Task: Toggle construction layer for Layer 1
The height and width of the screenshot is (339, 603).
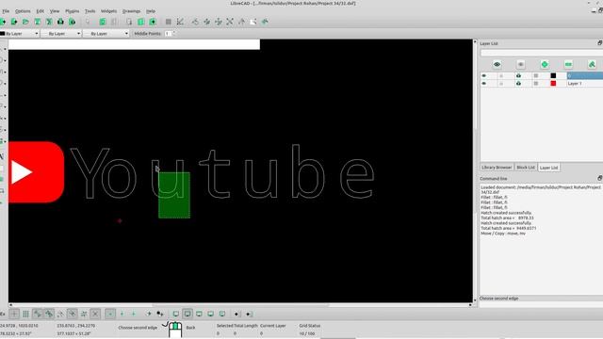Action: tap(536, 84)
